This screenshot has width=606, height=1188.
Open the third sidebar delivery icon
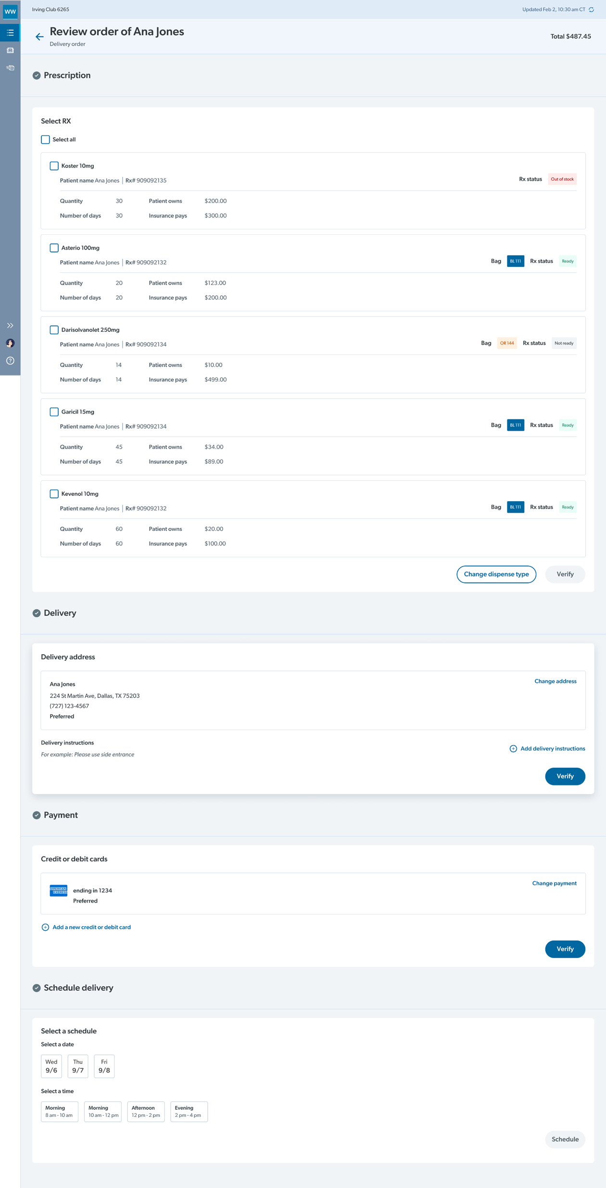pyautogui.click(x=10, y=68)
